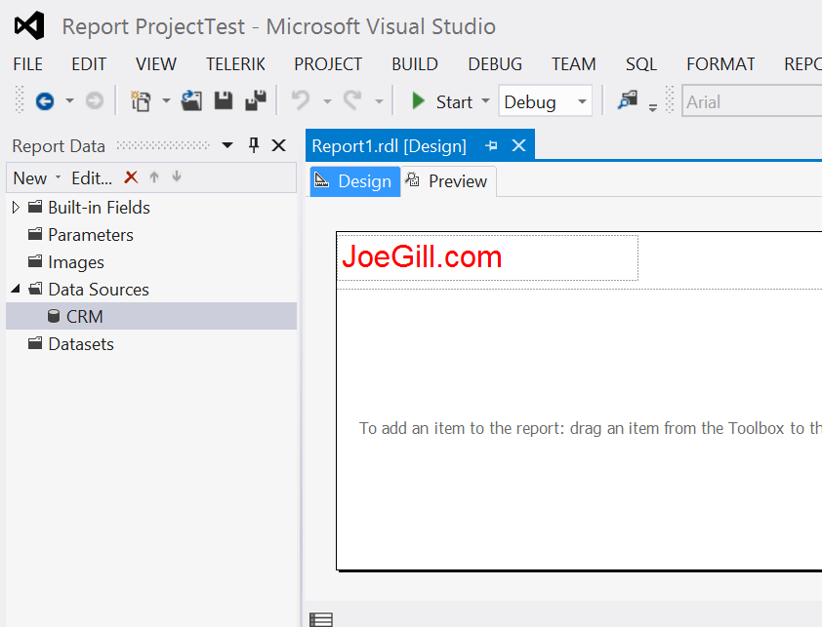Select the Datasets folder
Screen dimensions: 822x627
pos(81,343)
